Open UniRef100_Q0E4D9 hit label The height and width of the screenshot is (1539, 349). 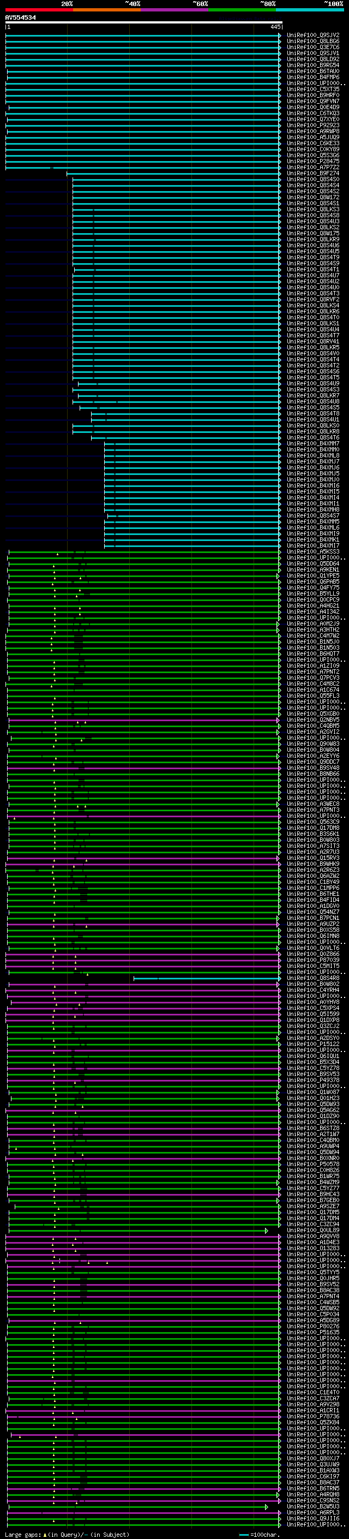pyautogui.click(x=313, y=108)
